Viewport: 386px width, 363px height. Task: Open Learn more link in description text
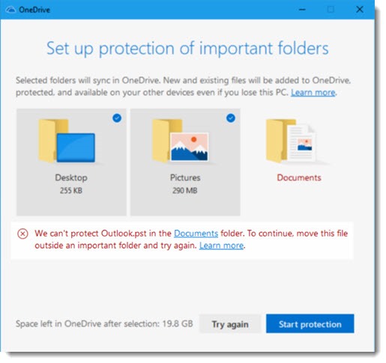[313, 93]
